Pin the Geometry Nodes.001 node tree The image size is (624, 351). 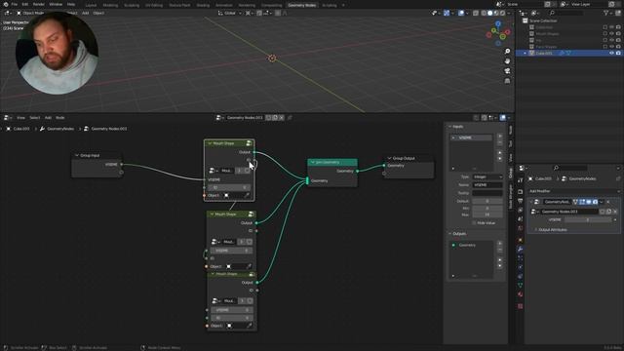click(290, 118)
